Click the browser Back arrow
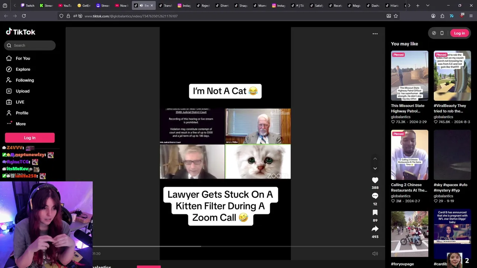Viewport: 477px width, 268px height. (6, 16)
